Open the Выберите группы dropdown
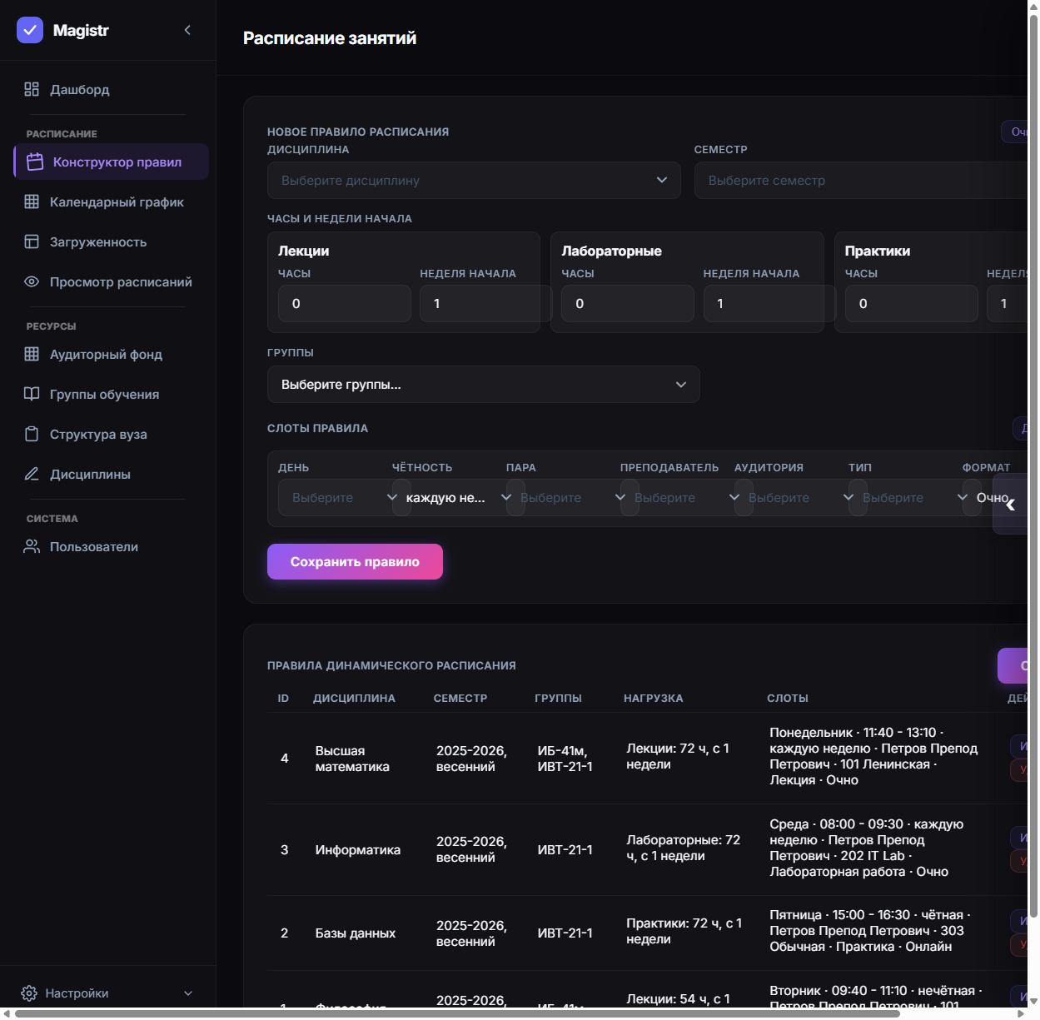The height and width of the screenshot is (1020, 1040). (483, 384)
